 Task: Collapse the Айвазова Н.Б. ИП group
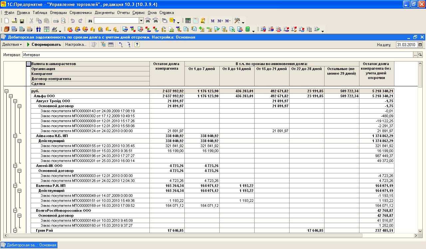pyautogui.click(x=15, y=136)
